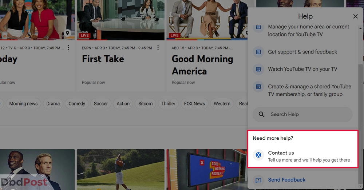The width and height of the screenshot is (364, 190).
Task: Open article icon for shared YouTube TV membership
Action: (x=258, y=87)
